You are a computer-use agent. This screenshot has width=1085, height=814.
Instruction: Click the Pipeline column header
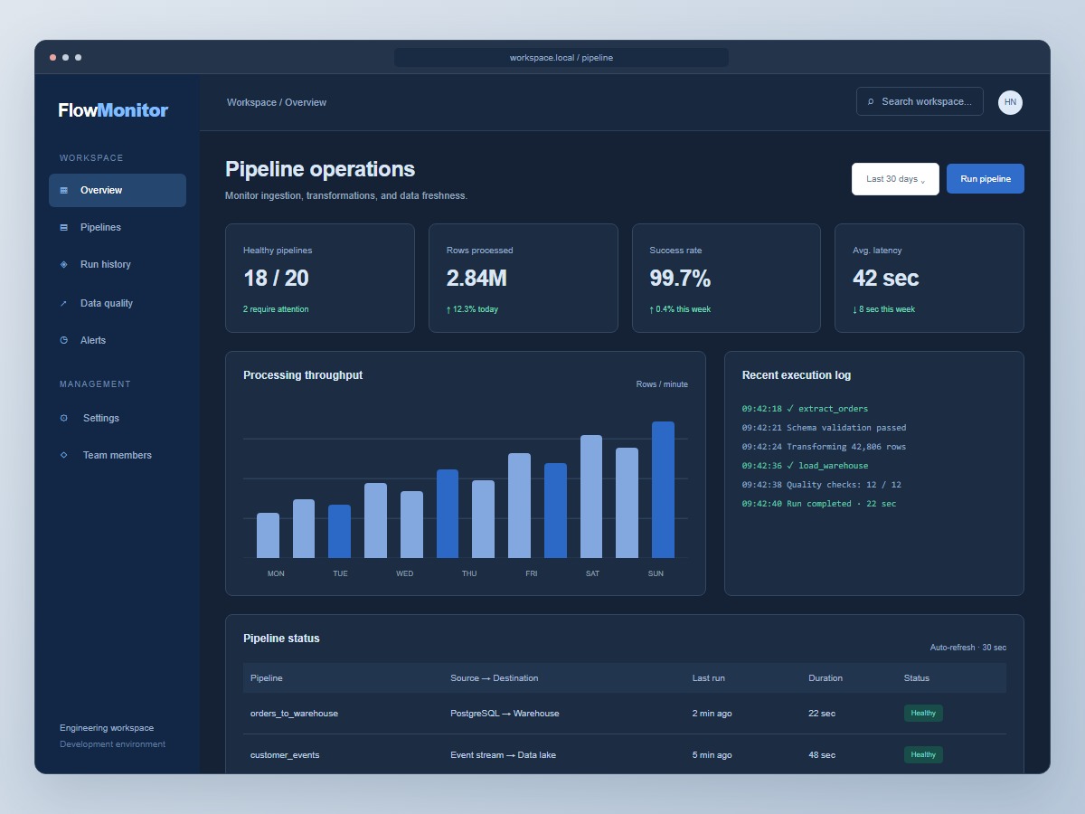point(267,678)
